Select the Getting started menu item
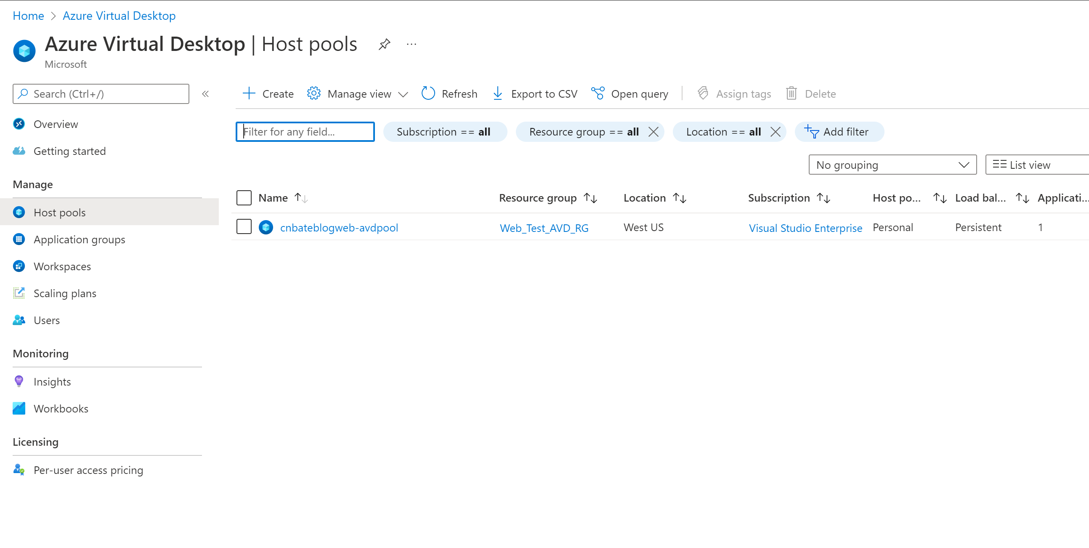The width and height of the screenshot is (1089, 548). (x=69, y=151)
